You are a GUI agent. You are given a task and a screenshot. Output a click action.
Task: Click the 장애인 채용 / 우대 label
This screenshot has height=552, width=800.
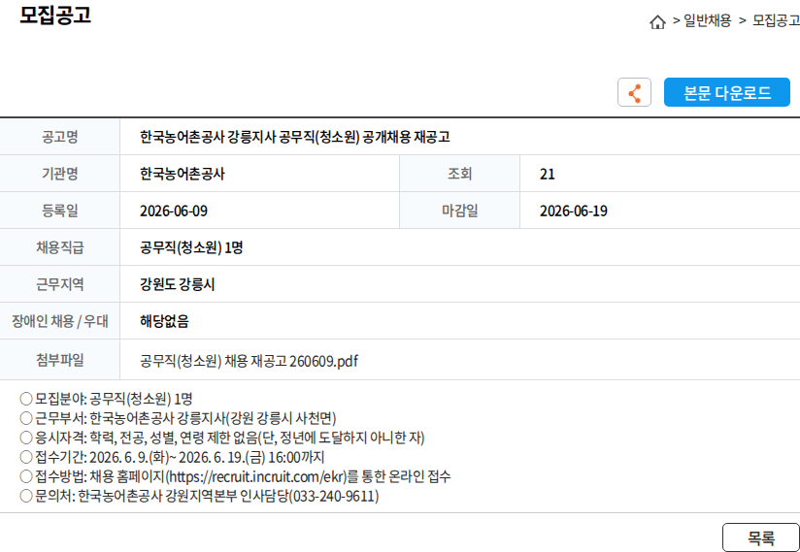coord(59,321)
